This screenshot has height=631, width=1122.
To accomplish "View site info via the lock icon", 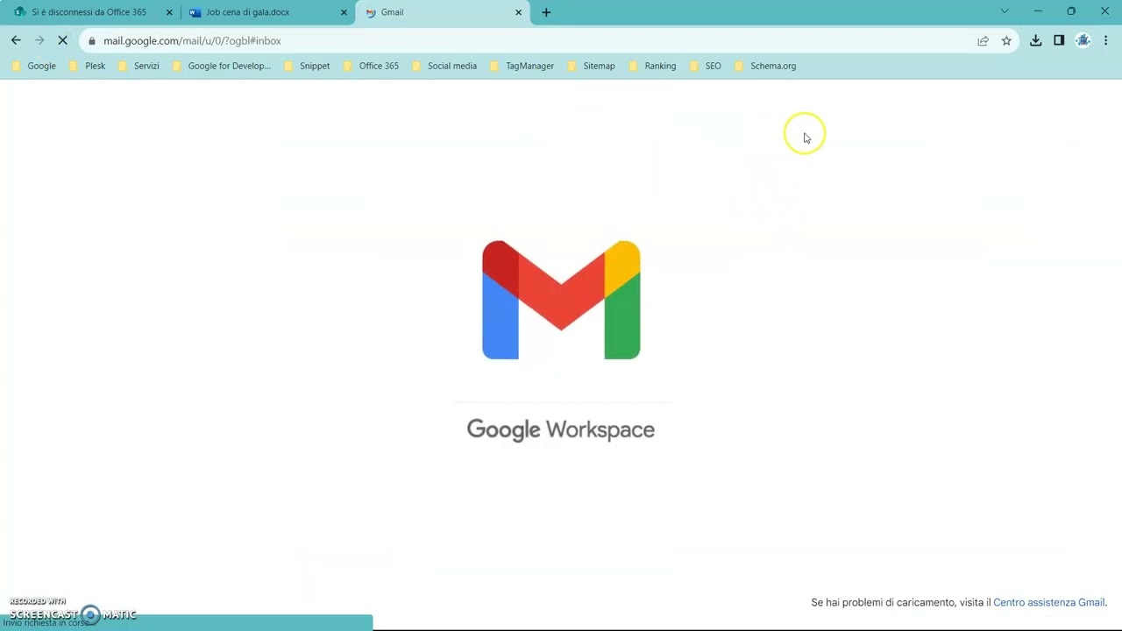I will pyautogui.click(x=91, y=40).
